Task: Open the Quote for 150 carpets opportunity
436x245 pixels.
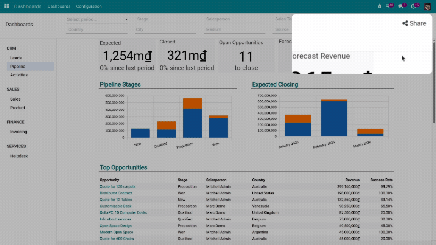Action: [x=117, y=186]
